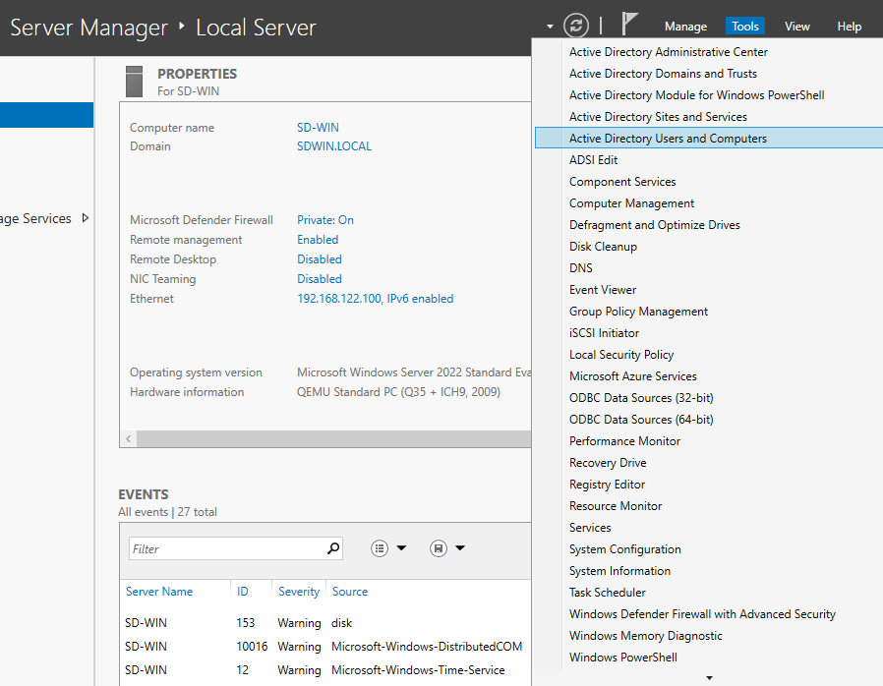
Task: Open the dropdown arrow beside the refresh icon
Action: (550, 27)
